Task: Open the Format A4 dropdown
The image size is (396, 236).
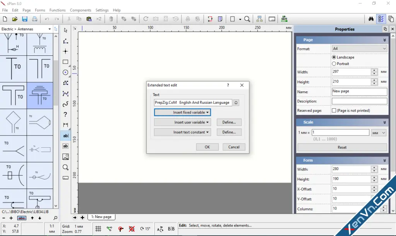Action: (359, 48)
